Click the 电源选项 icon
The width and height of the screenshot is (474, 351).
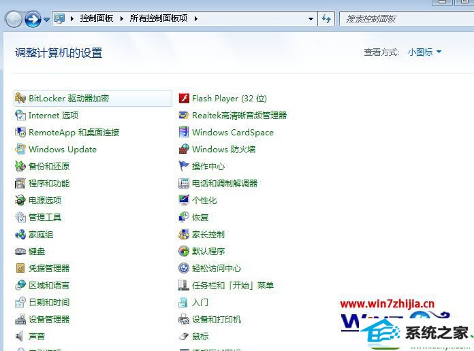[x=20, y=200]
